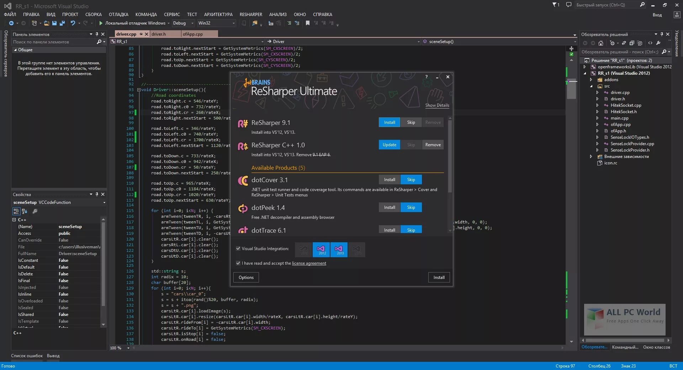The height and width of the screenshot is (370, 683).
Task: Click the Navigate Backward arrow icon in toolbar
Action: click(11, 23)
